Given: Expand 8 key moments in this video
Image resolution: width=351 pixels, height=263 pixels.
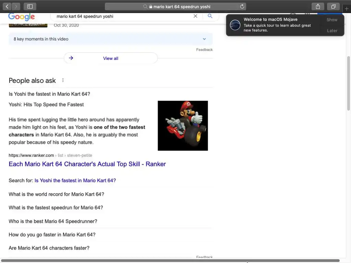Looking at the screenshot, I should 111,39.
